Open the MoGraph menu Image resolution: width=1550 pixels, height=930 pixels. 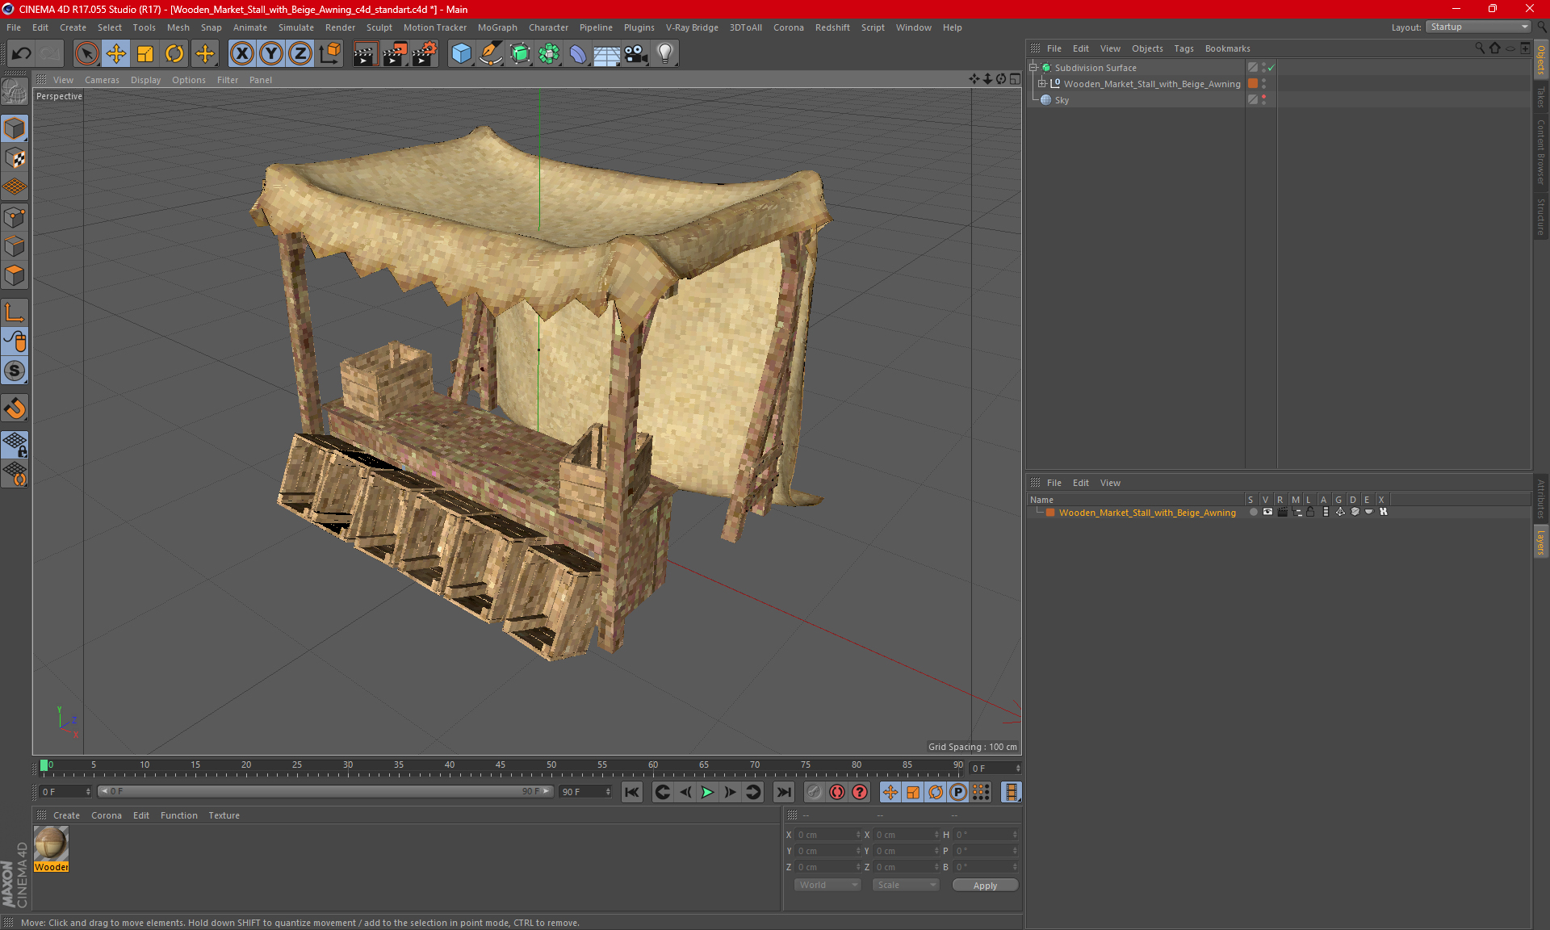pos(497,27)
